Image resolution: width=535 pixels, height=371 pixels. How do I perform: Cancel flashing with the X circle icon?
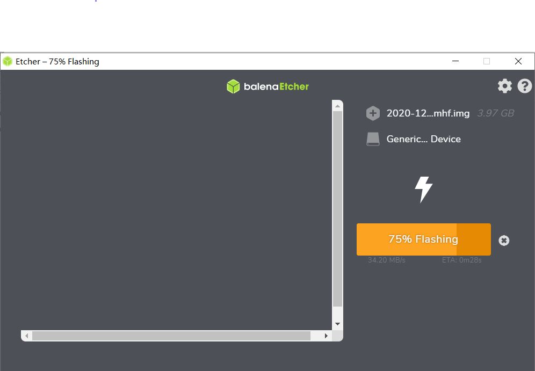[504, 241]
